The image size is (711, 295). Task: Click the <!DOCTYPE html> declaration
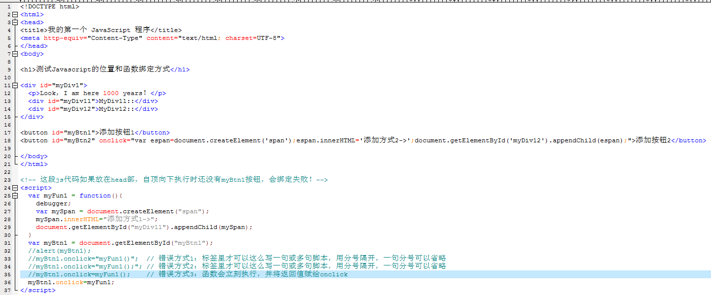49,7
